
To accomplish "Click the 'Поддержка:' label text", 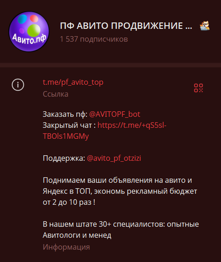I will pos(64,158).
